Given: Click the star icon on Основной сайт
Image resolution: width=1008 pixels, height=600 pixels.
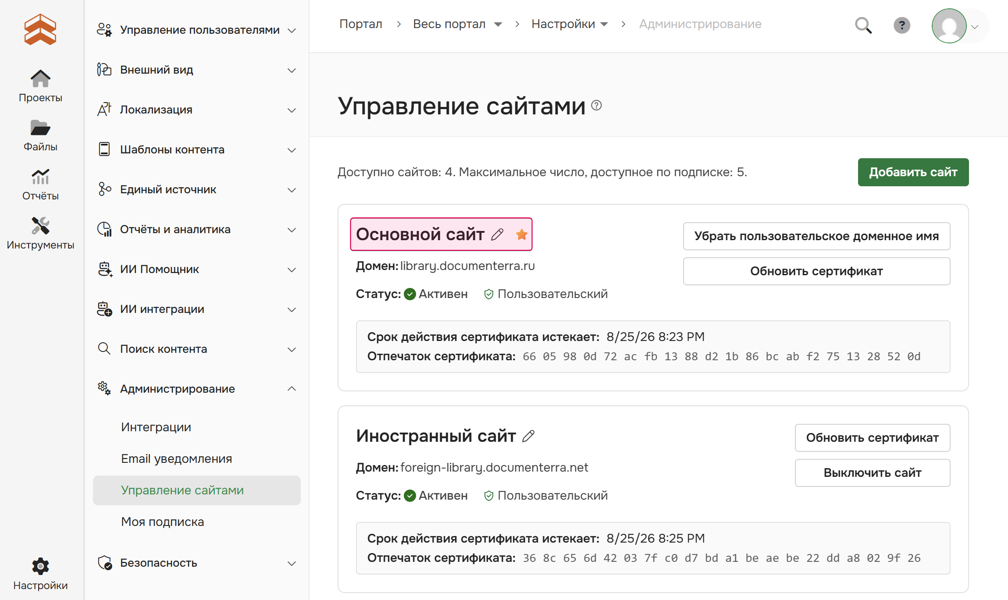Looking at the screenshot, I should 522,234.
